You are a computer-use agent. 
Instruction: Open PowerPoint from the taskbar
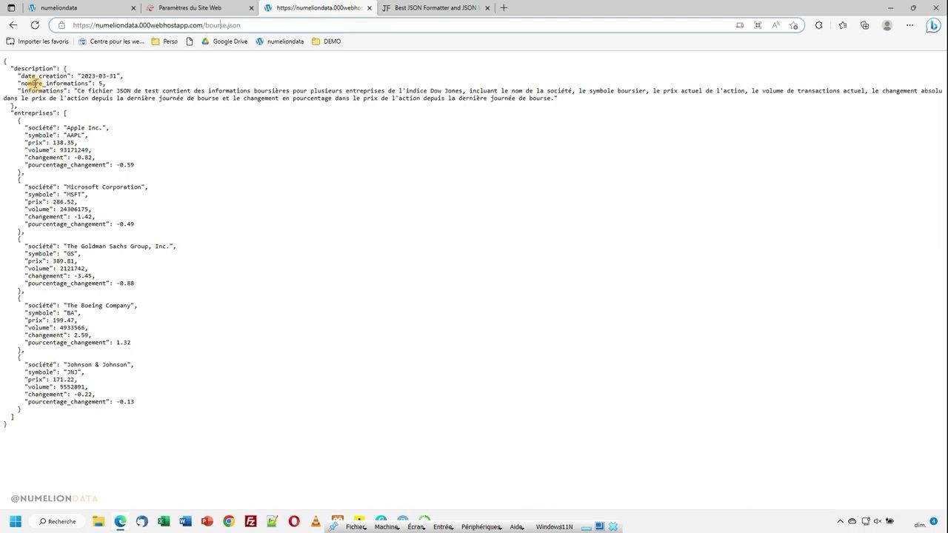coord(207,521)
